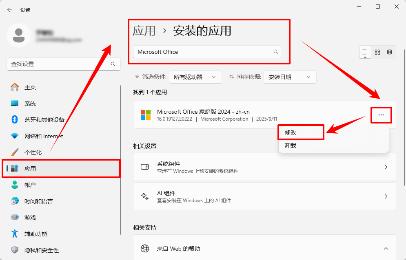The image size is (406, 260).
Task: Click the Bluetooth icon
Action: (15, 119)
